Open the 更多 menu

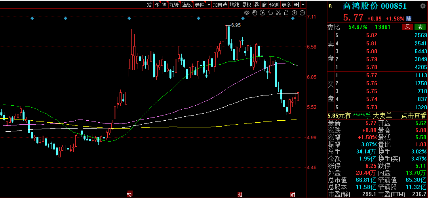pos(287,5)
